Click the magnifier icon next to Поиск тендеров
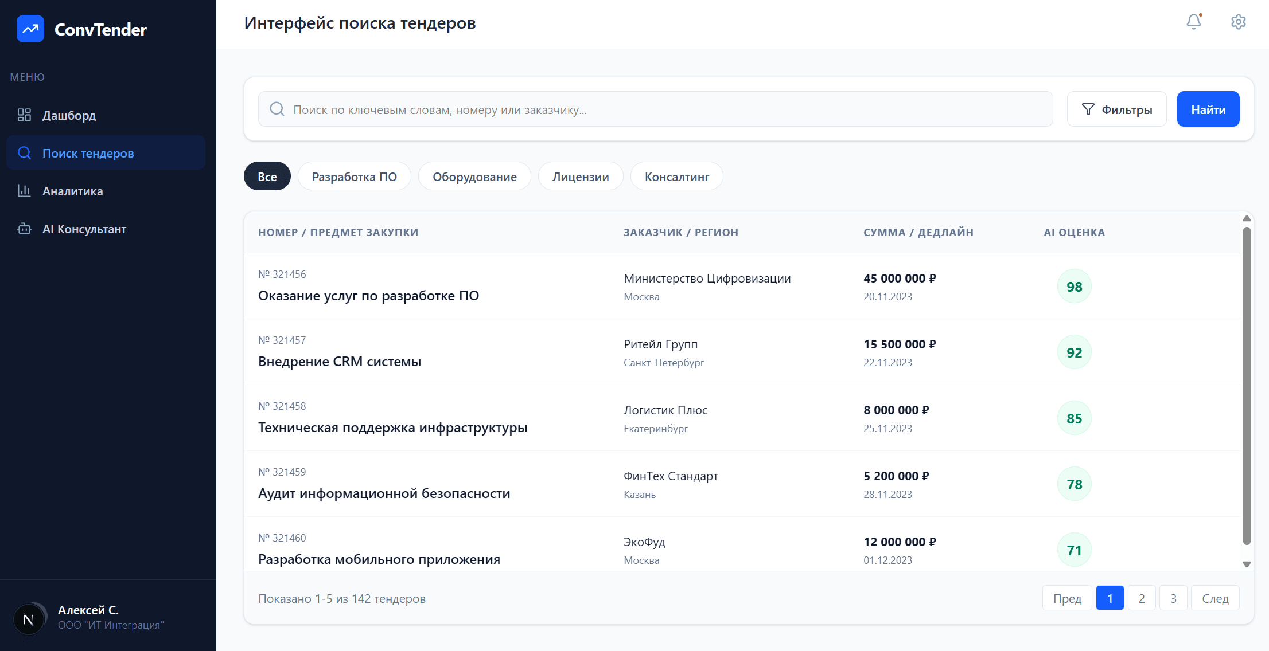The width and height of the screenshot is (1269, 651). (x=24, y=153)
